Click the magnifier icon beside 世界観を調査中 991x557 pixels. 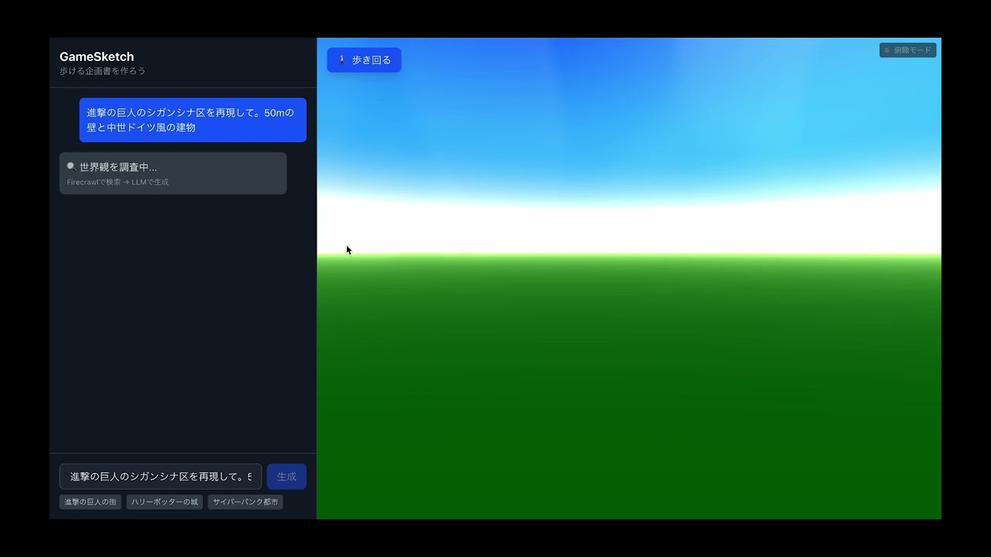tap(71, 166)
